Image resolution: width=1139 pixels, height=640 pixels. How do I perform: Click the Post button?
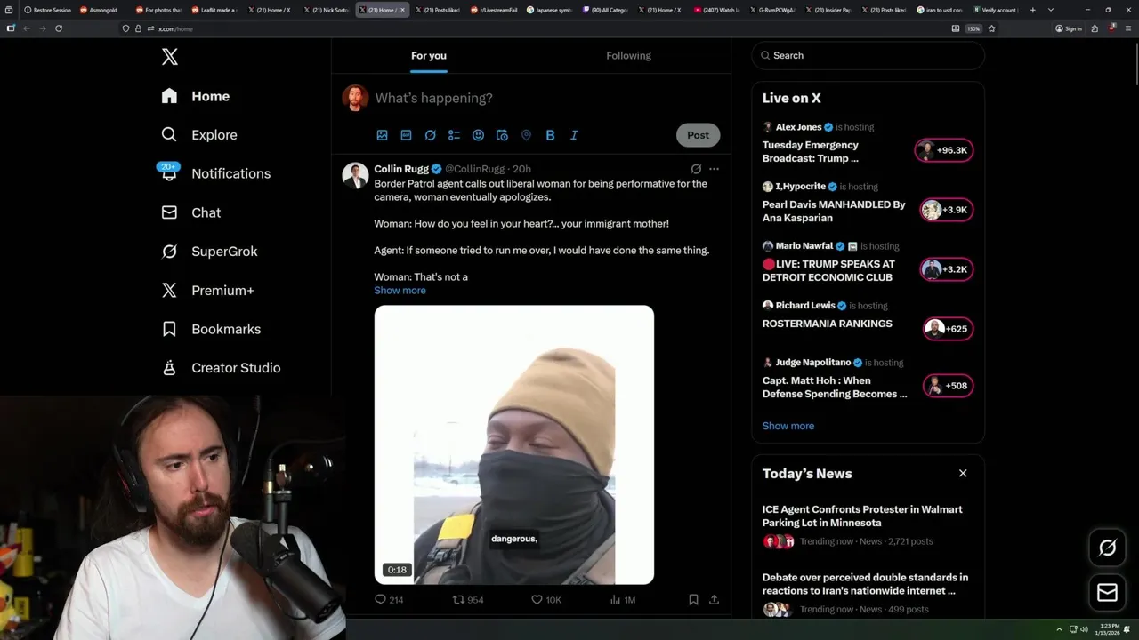[x=699, y=135]
